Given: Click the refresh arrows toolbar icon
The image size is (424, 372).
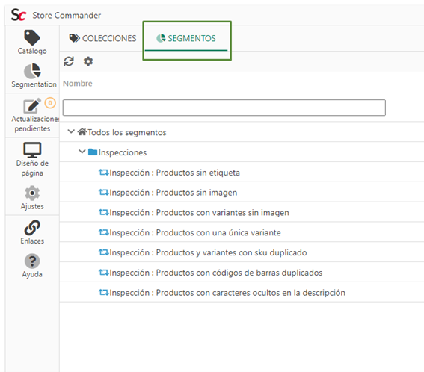Looking at the screenshot, I should 69,61.
